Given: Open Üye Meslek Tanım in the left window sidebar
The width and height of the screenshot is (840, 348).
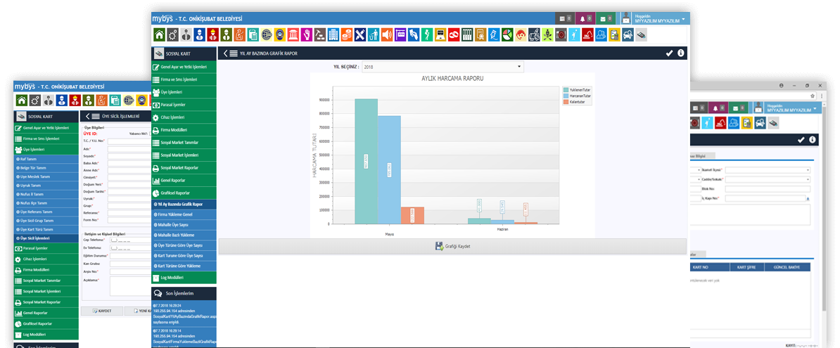Looking at the screenshot, I should pyautogui.click(x=46, y=176).
